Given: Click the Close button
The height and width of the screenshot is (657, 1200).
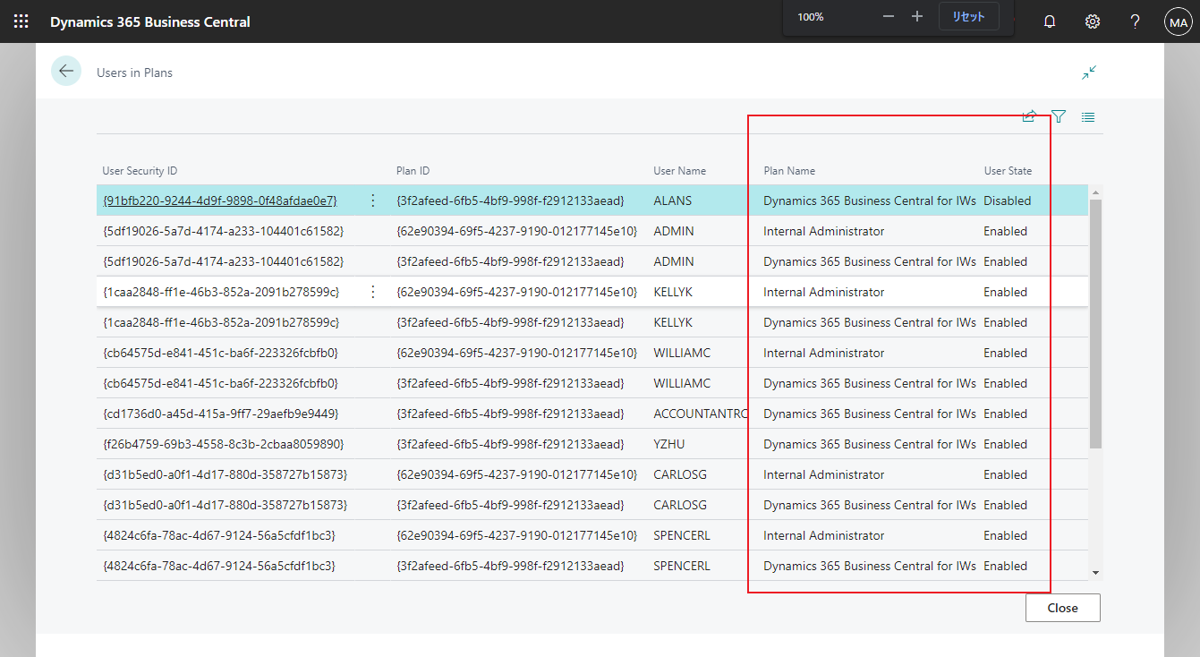Looking at the screenshot, I should (x=1062, y=608).
